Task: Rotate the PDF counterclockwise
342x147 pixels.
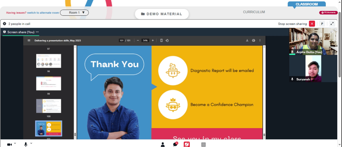Action: click(167, 40)
